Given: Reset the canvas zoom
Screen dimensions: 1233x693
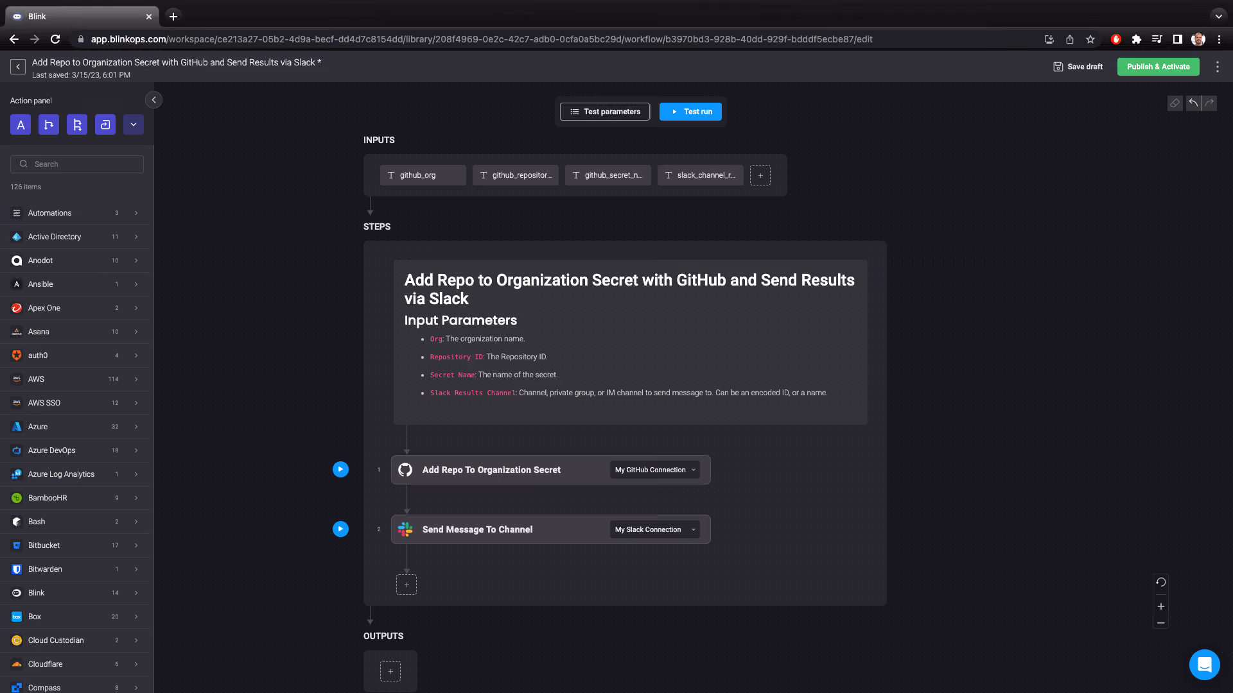Looking at the screenshot, I should tap(1161, 583).
